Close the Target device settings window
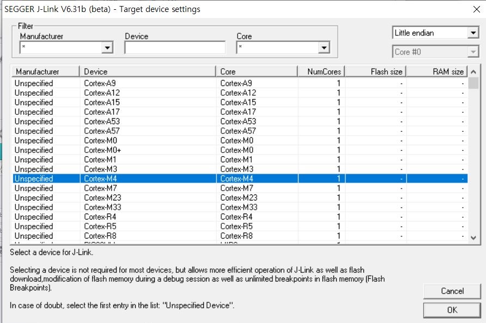The width and height of the screenshot is (486, 323). click(477, 9)
